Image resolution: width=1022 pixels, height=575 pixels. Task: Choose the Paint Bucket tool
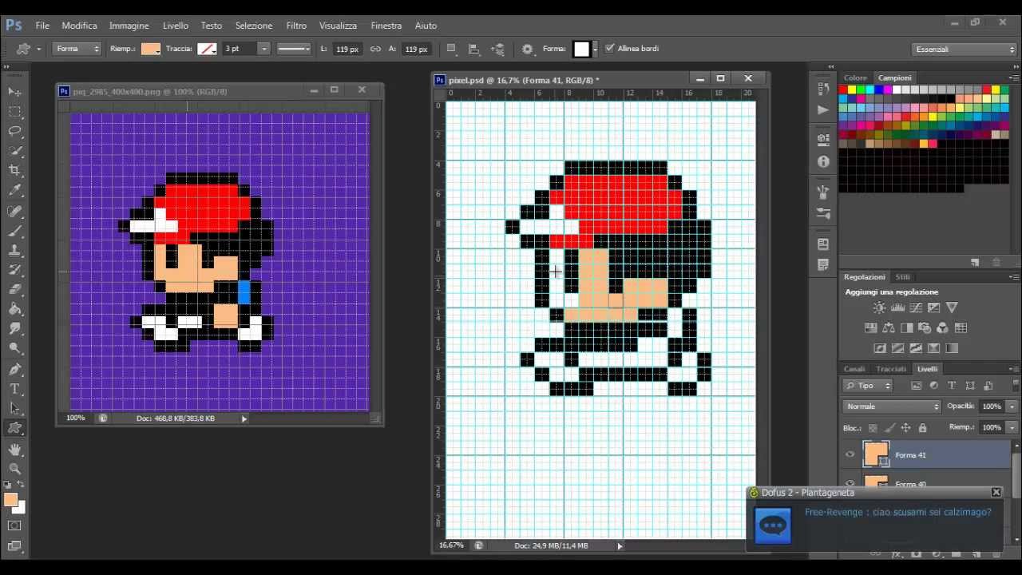pyautogui.click(x=14, y=309)
